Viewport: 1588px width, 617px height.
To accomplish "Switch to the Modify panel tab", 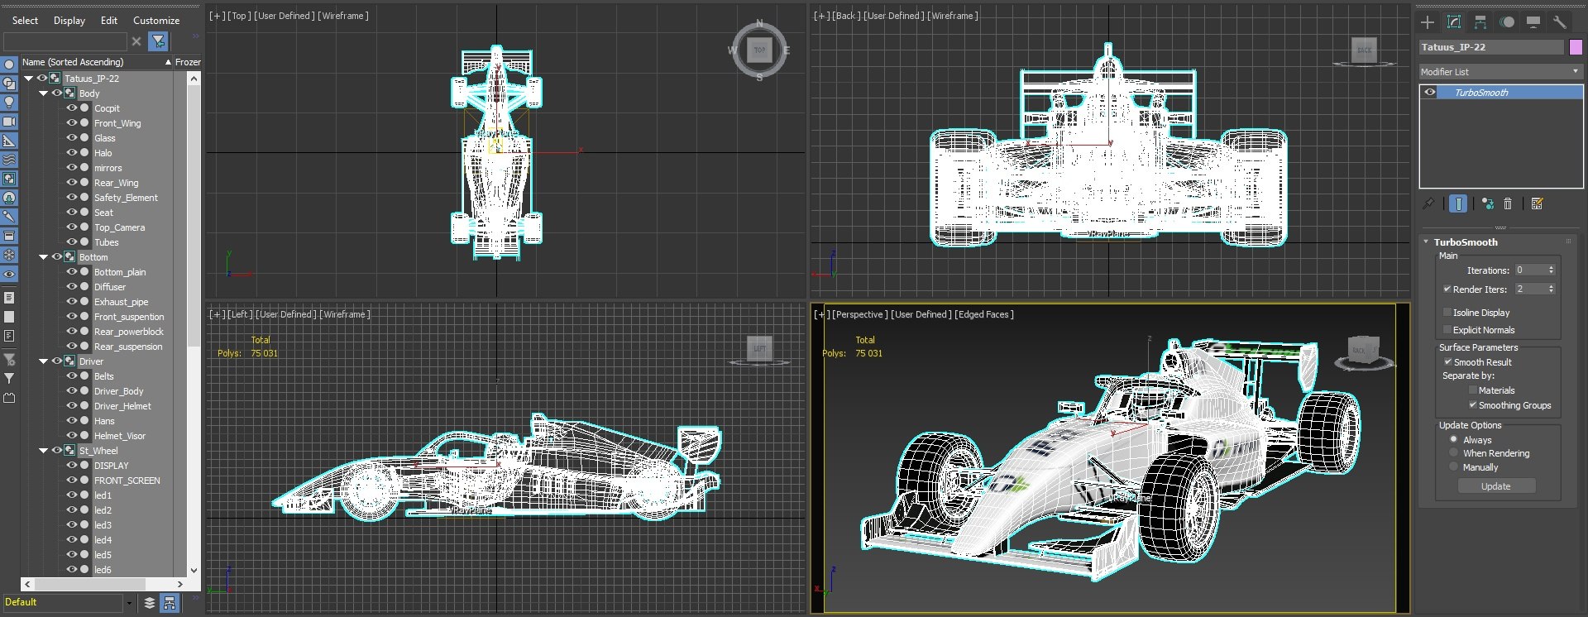I will pos(1454,22).
